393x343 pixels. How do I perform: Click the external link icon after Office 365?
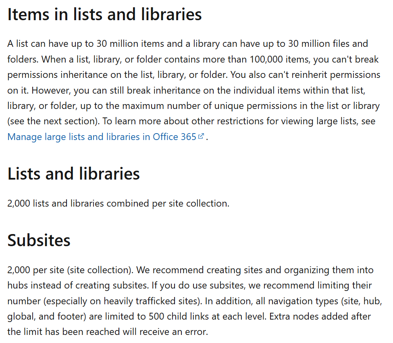coord(201,137)
